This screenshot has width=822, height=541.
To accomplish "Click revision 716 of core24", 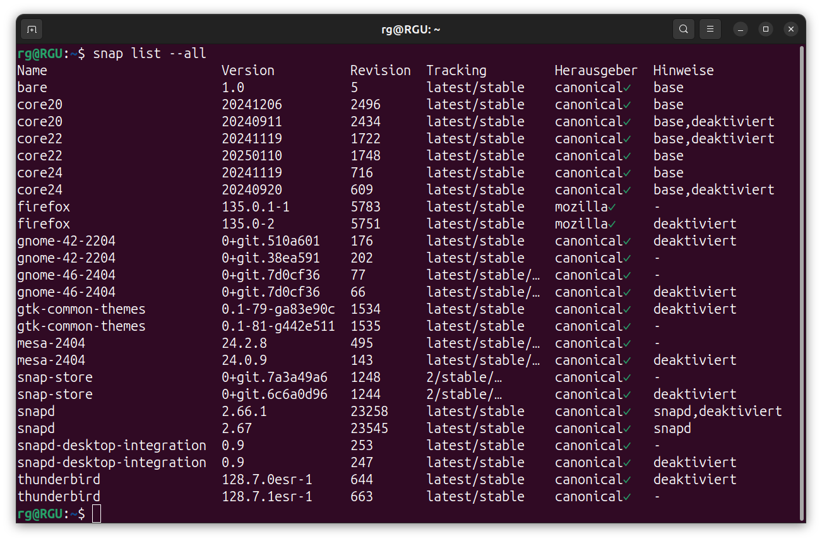I will 362,173.
